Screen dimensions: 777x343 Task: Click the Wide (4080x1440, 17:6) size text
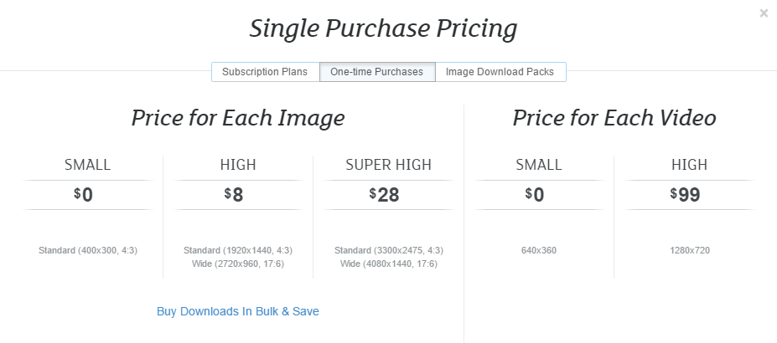[x=389, y=264]
